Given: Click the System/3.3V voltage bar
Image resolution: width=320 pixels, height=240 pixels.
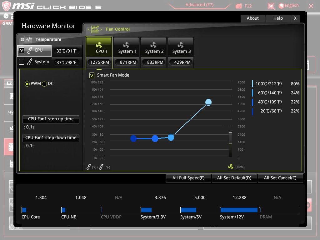Looking at the screenshot, I should 146,210.
